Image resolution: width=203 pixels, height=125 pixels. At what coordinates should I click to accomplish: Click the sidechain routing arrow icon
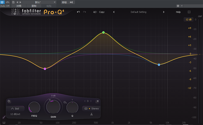tap(71, 2)
